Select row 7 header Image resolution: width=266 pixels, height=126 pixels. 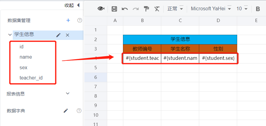(x=96, y=87)
